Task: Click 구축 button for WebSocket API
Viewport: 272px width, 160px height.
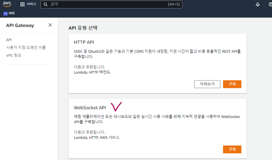Action: point(232,149)
